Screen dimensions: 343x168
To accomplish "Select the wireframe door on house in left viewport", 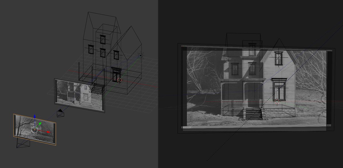I will tap(117, 75).
